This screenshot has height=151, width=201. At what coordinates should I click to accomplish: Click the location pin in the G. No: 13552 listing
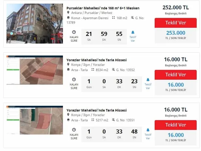pos(68,64)
